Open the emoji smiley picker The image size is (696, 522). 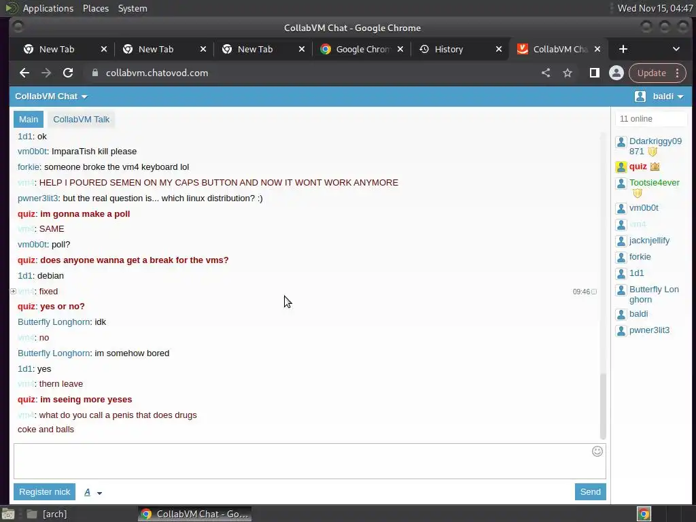(597, 451)
